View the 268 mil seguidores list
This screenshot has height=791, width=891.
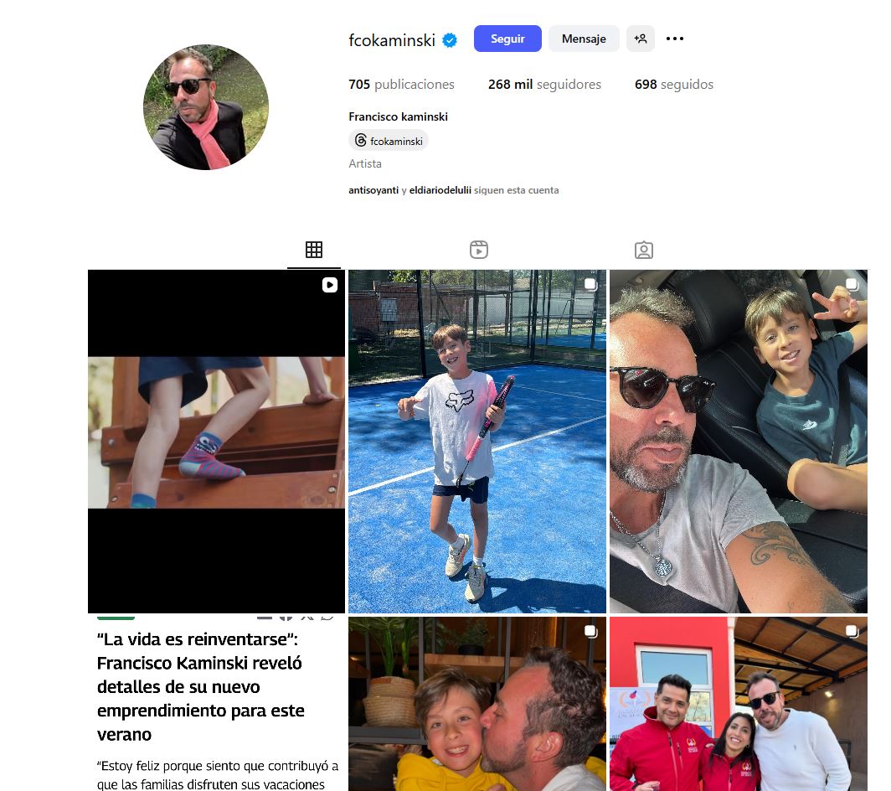pos(544,84)
